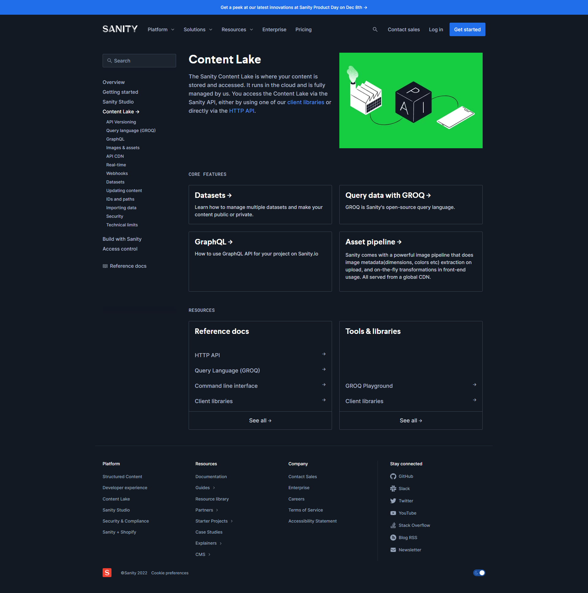Image resolution: width=588 pixels, height=593 pixels.
Task: Click the YouTube icon in footer
Action: [393, 513]
